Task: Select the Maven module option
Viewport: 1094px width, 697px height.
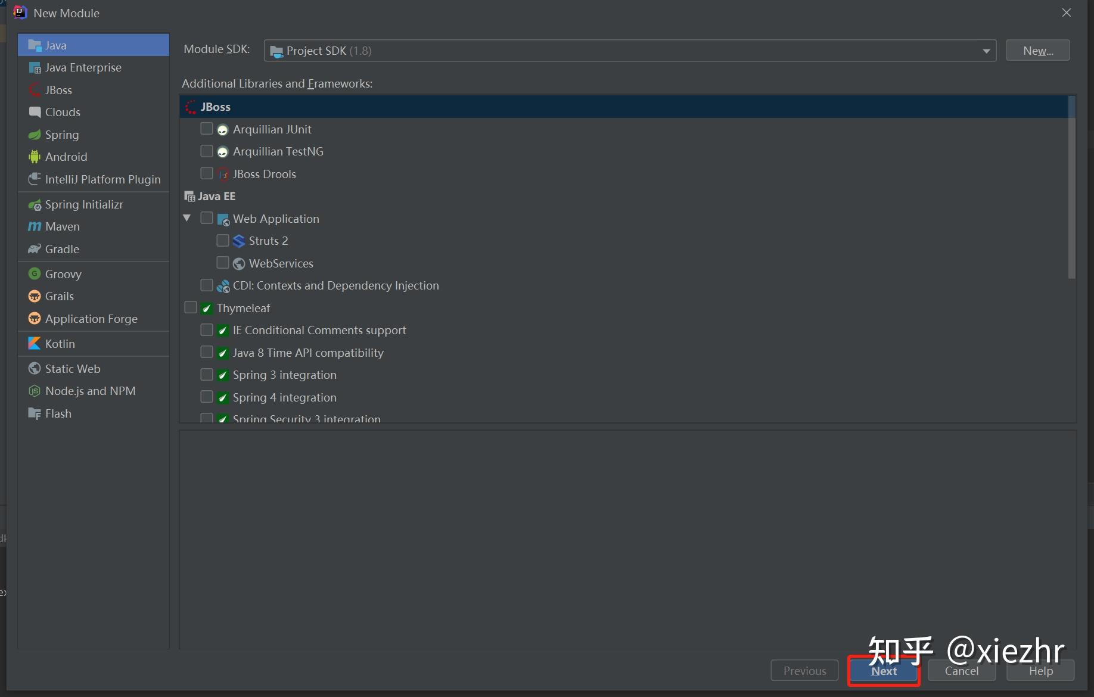Action: [61, 226]
